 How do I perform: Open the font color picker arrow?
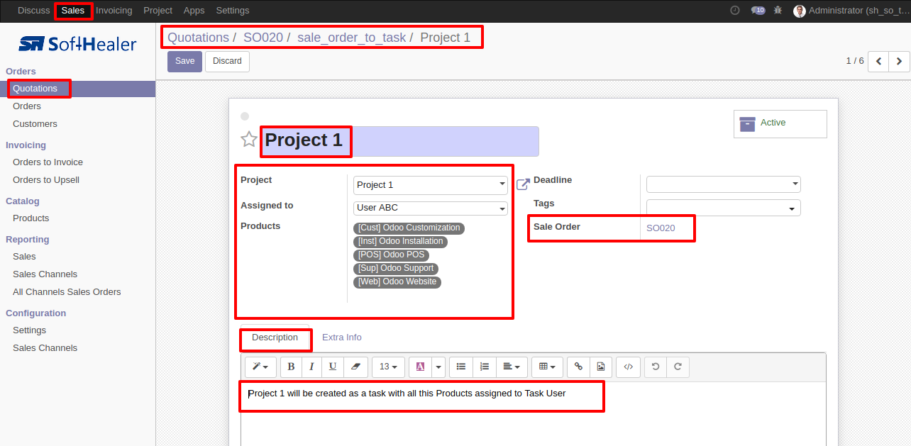click(438, 367)
